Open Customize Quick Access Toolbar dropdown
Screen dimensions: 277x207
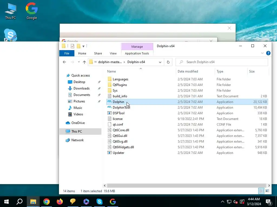(x=83, y=46)
